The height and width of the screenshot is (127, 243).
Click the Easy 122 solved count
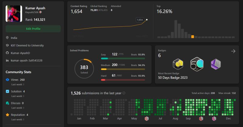click(x=115, y=54)
